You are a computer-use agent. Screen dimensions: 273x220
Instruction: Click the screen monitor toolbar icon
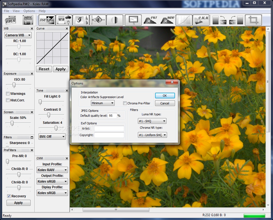click(133, 20)
